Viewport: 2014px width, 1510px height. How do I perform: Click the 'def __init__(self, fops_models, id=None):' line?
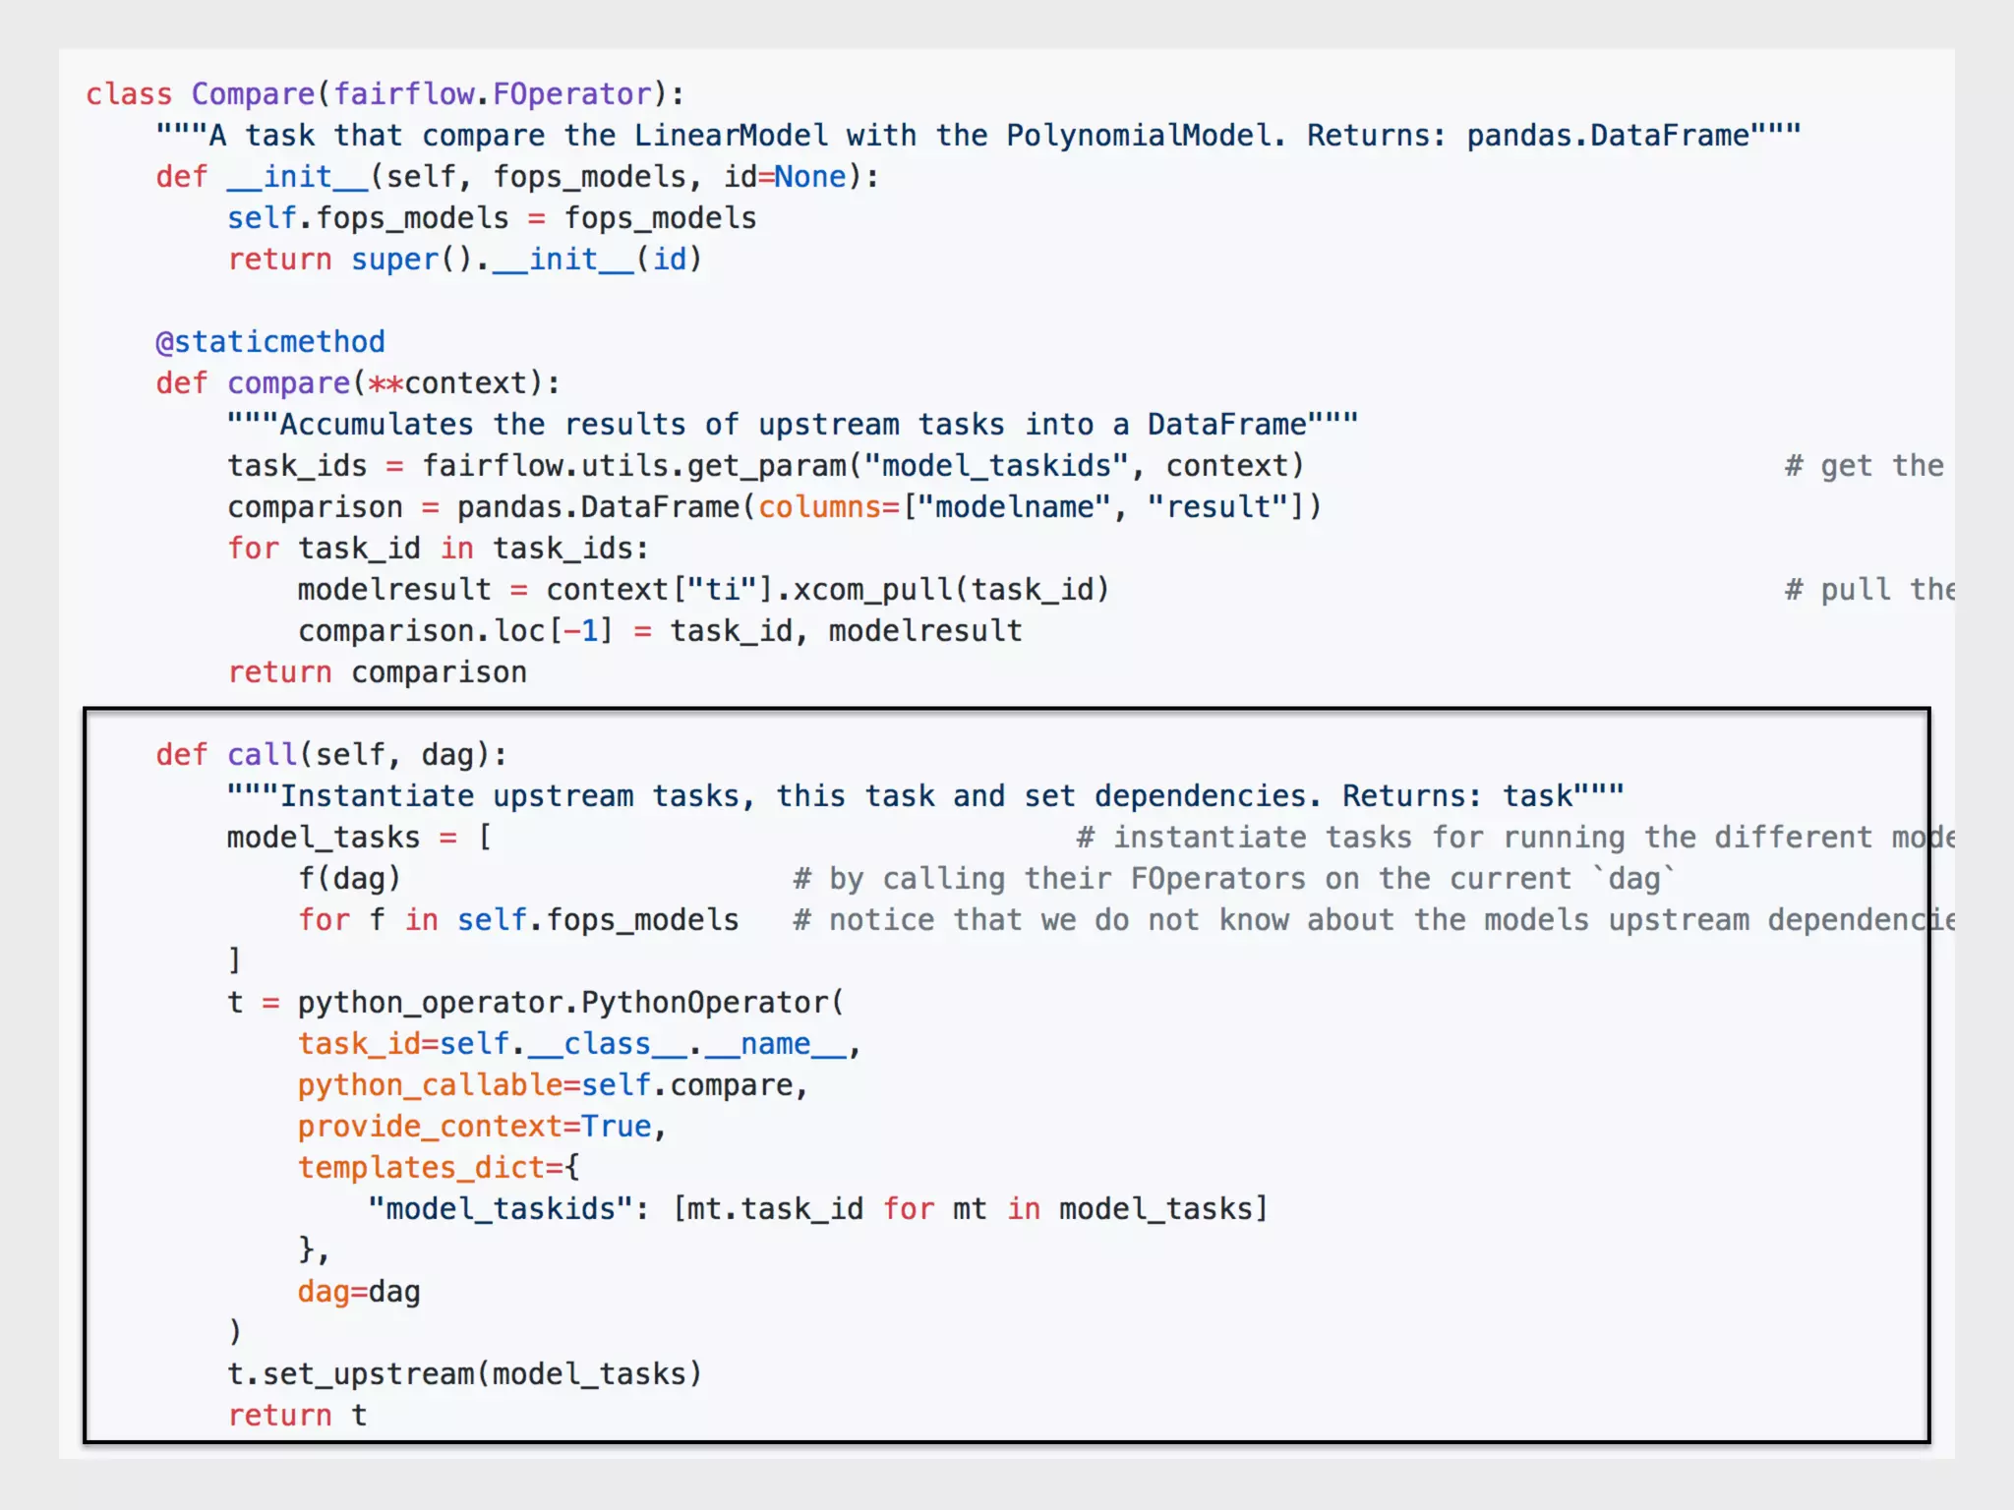point(517,177)
